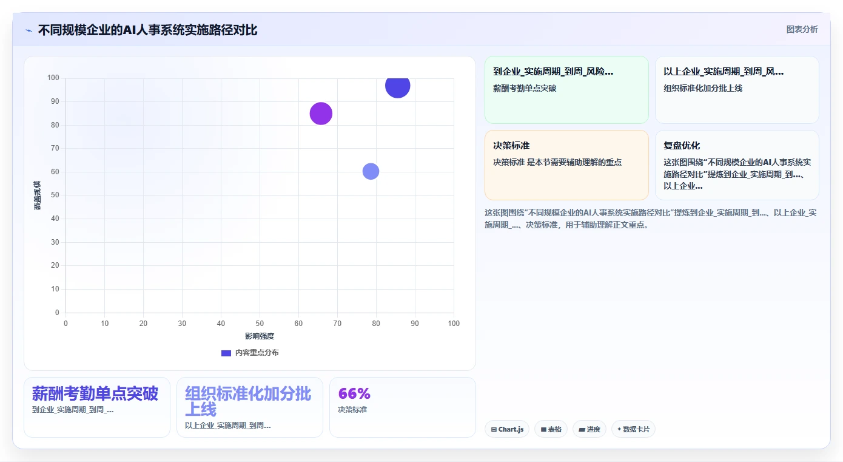Viewport: 843px width, 462px height.
Task: Click the lightning icon beside the title
Action: coord(29,30)
